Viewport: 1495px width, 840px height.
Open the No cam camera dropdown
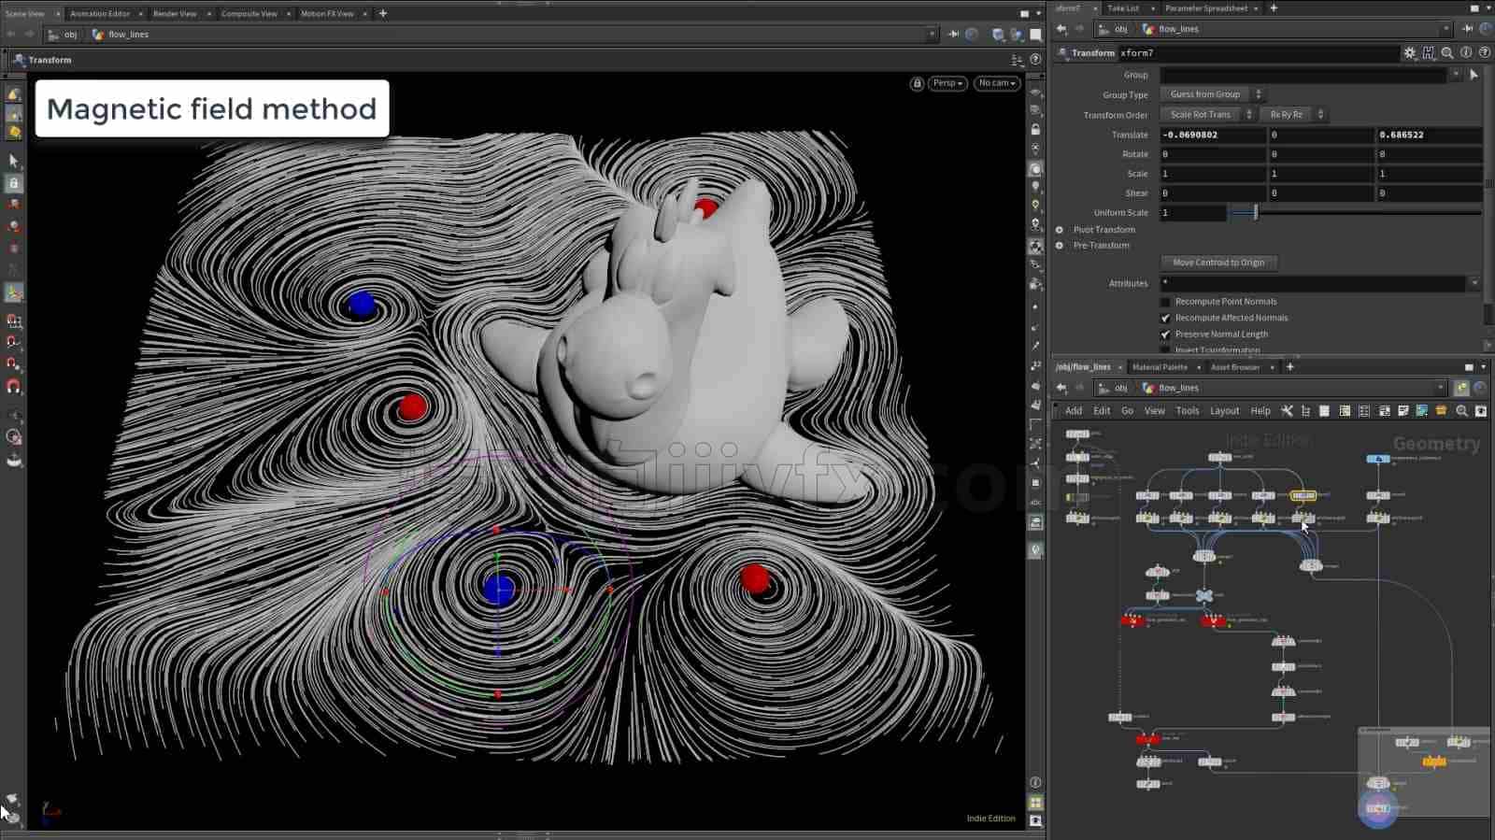(997, 83)
